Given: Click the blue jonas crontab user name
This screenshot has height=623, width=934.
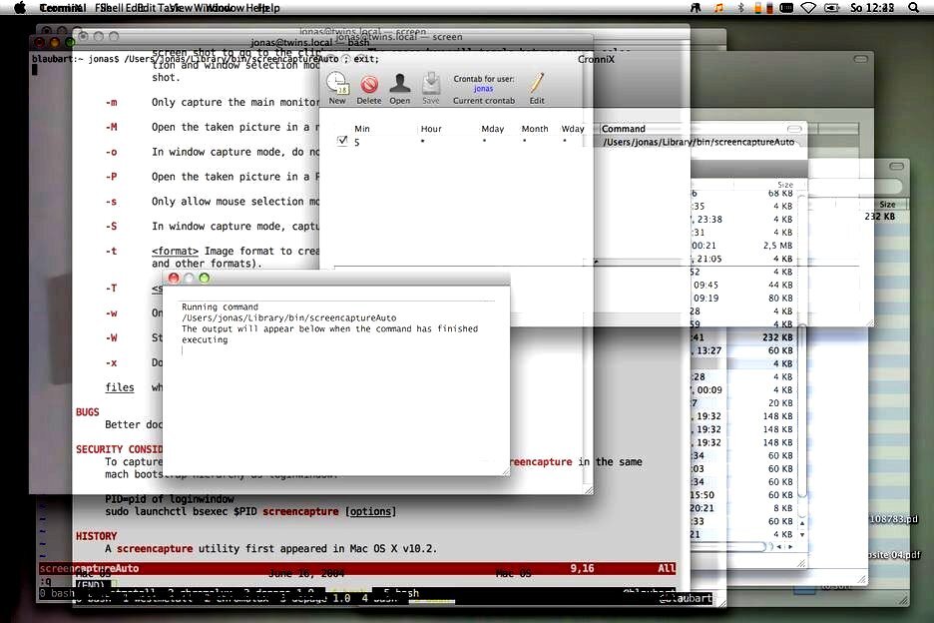Looking at the screenshot, I should (x=483, y=89).
